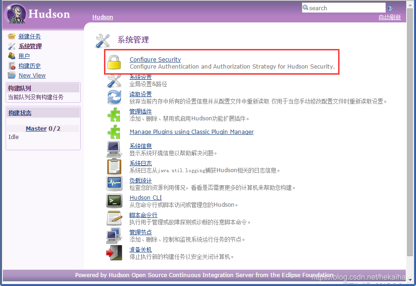The width and height of the screenshot is (416, 286).
Task: Click the vertical scrollbar on the right
Action: click(x=410, y=133)
